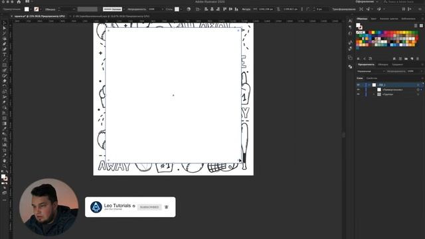Image resolution: width=425 pixels, height=239 pixels.
Task: Click the height value field in control bar
Action: pyautogui.click(x=290, y=9)
